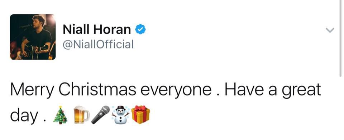The width and height of the screenshot is (344, 140).
Task: Open the @NiallOfficial handle link
Action: pyautogui.click(x=98, y=44)
